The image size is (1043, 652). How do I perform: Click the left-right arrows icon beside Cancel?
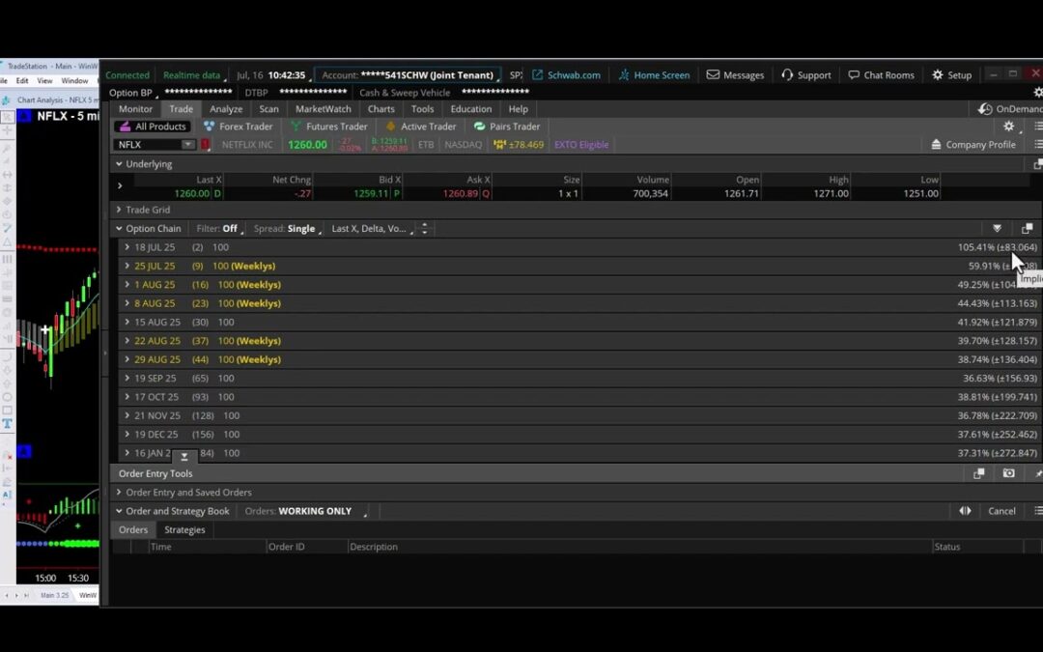click(965, 511)
